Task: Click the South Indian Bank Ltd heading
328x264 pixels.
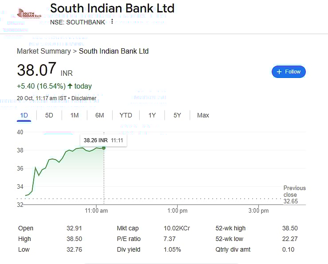Action: [112, 8]
